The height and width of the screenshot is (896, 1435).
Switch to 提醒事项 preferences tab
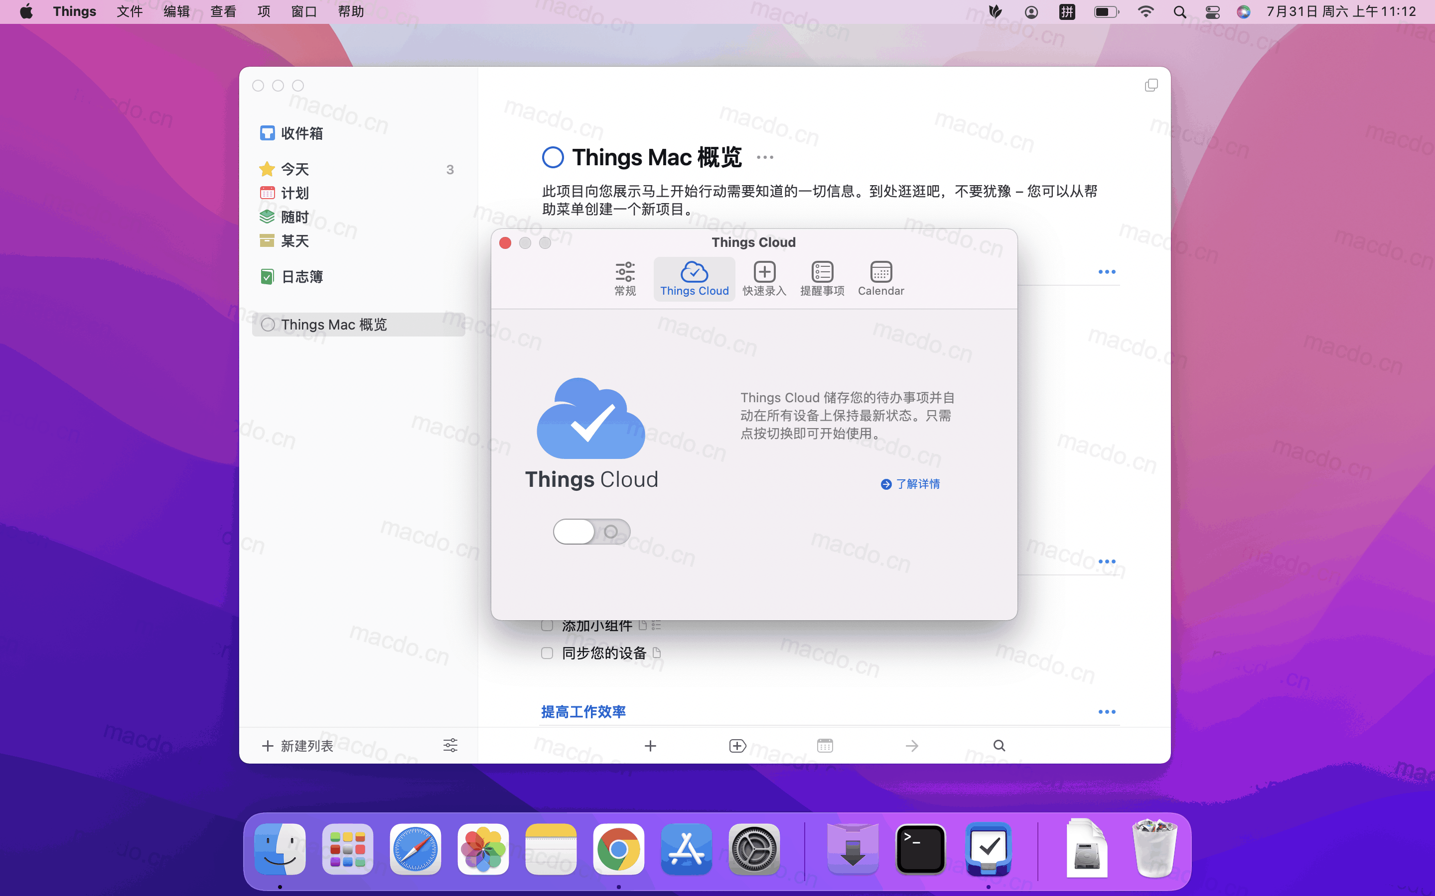click(822, 279)
